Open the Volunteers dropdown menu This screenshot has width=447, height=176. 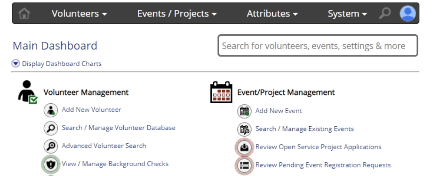(80, 13)
